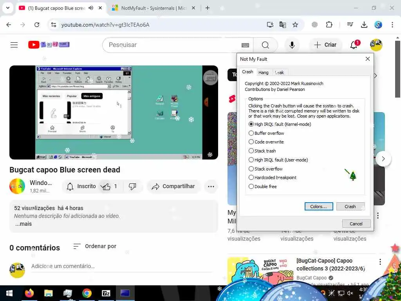Screen dimensions: 401x301
Task: Translate this page icon
Action: 283,25
